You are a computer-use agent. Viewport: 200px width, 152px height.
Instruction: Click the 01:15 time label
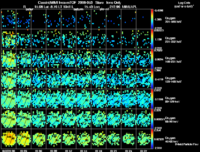(x=83, y=151)
